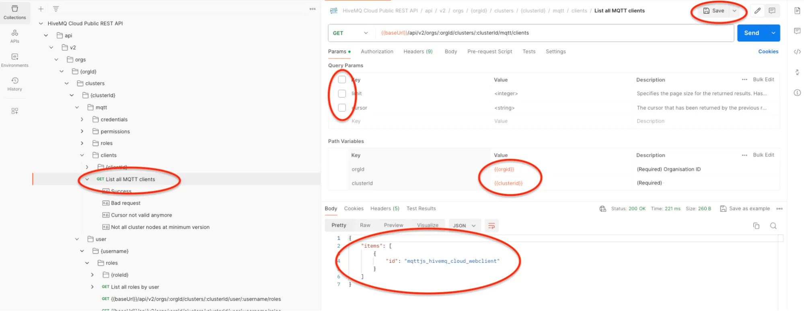Collapse the user folder
804x311 pixels.
(x=77, y=239)
